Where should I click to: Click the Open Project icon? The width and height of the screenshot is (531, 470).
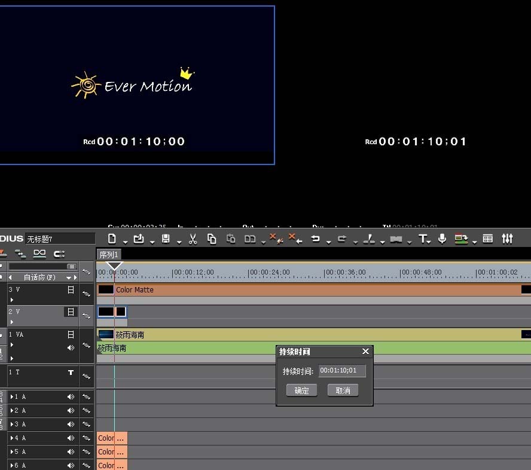(x=139, y=239)
